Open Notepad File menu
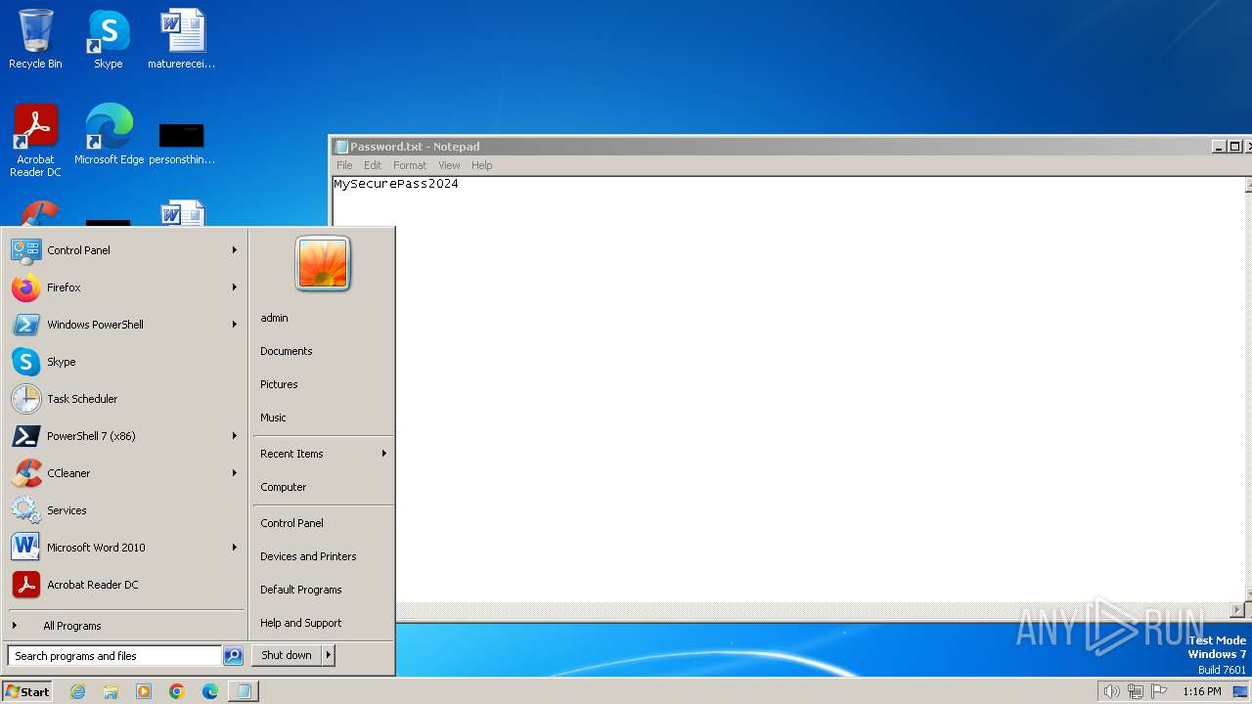1252x704 pixels. tap(344, 165)
